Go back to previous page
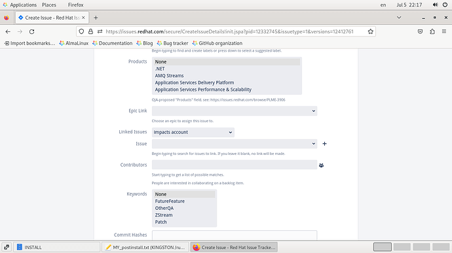The height and width of the screenshot is (253, 452). [x=8, y=31]
